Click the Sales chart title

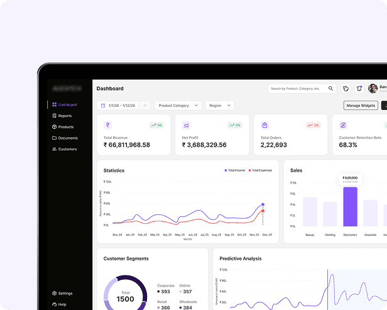(x=296, y=170)
